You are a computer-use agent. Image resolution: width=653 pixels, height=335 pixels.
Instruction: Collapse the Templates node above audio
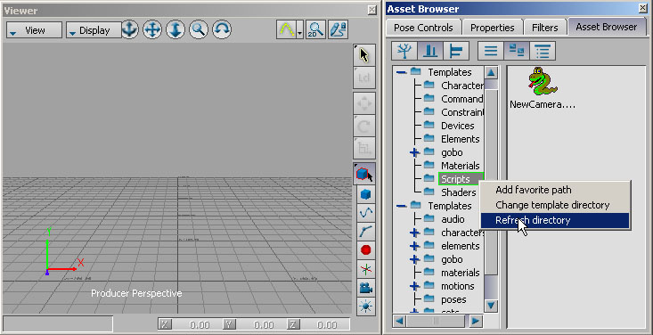(x=402, y=206)
